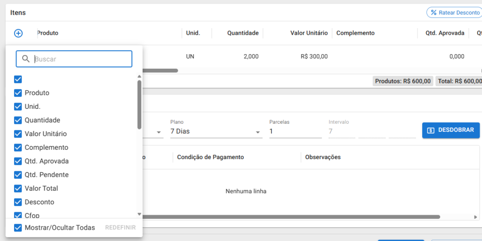This screenshot has height=241, width=482.
Task: Uncheck the Produto column checkbox
Action: [18, 93]
